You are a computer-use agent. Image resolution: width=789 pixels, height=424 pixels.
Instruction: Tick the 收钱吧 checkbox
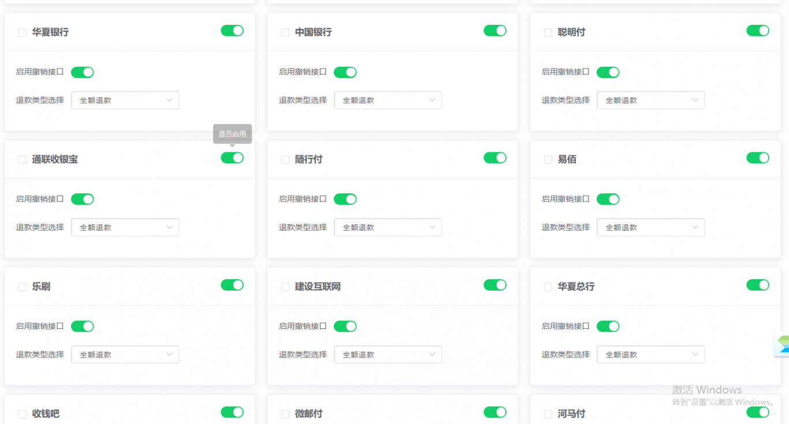(x=22, y=414)
